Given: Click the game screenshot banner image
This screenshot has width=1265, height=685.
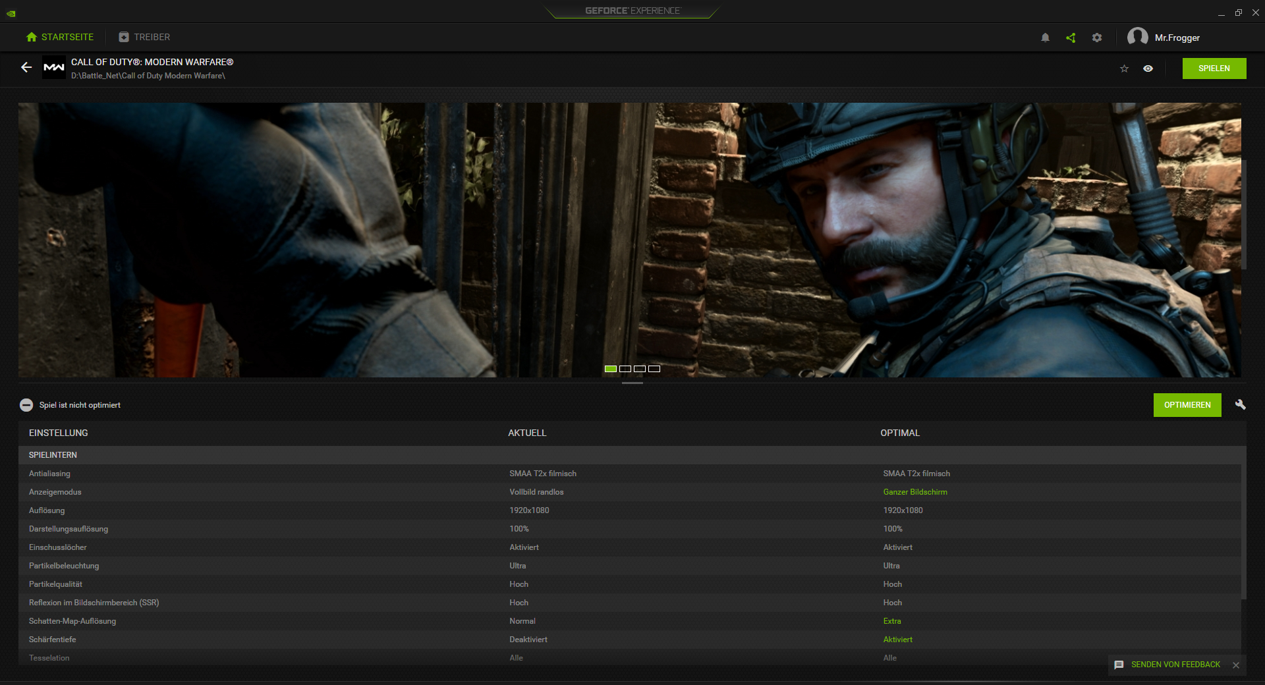Looking at the screenshot, I should 630,240.
